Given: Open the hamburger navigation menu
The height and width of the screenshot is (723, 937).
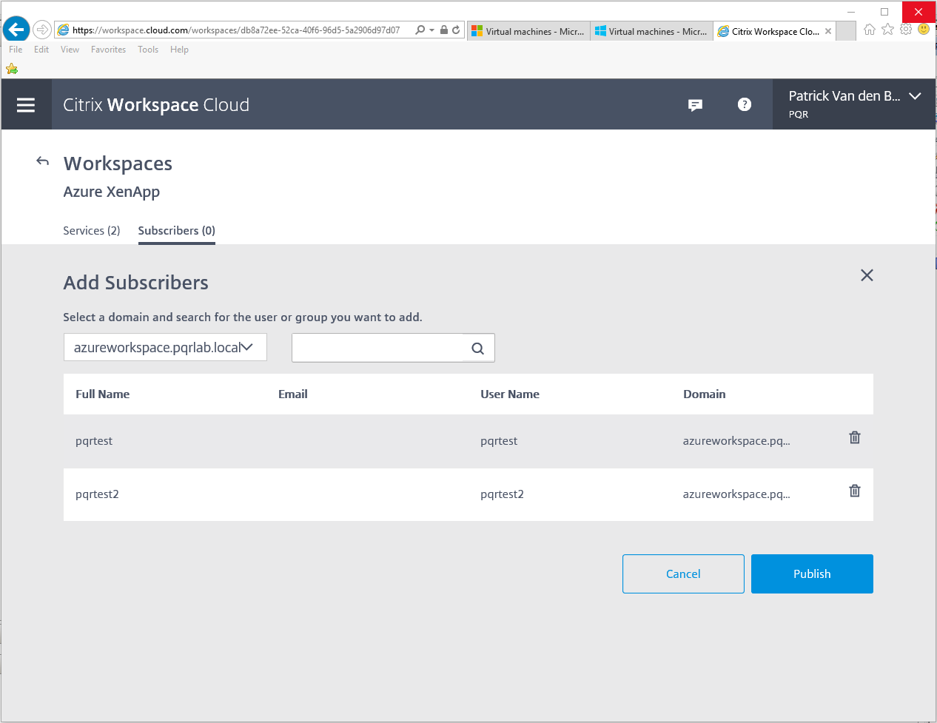Looking at the screenshot, I should (x=26, y=105).
